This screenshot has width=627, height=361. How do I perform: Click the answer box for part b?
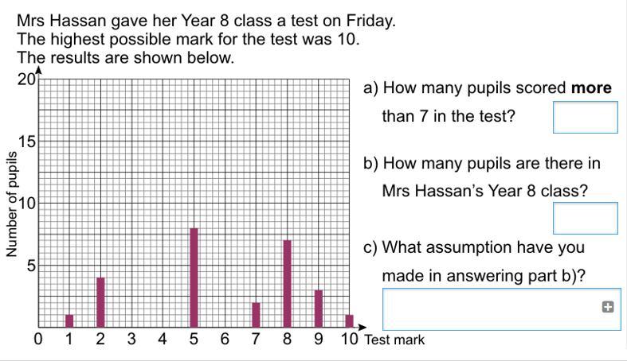click(585, 218)
